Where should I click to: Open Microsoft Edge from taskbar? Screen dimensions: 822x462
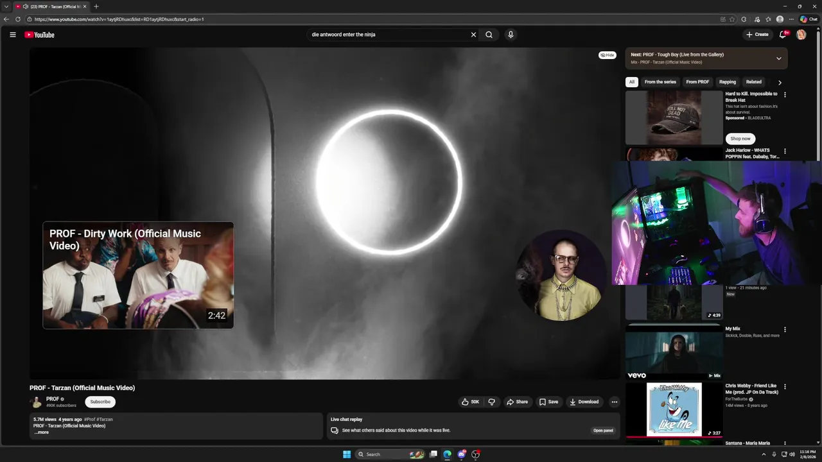[447, 454]
